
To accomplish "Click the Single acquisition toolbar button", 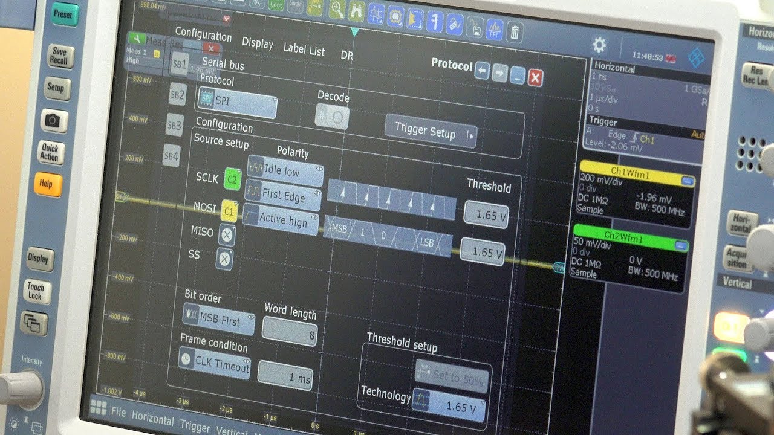I will point(294,5).
